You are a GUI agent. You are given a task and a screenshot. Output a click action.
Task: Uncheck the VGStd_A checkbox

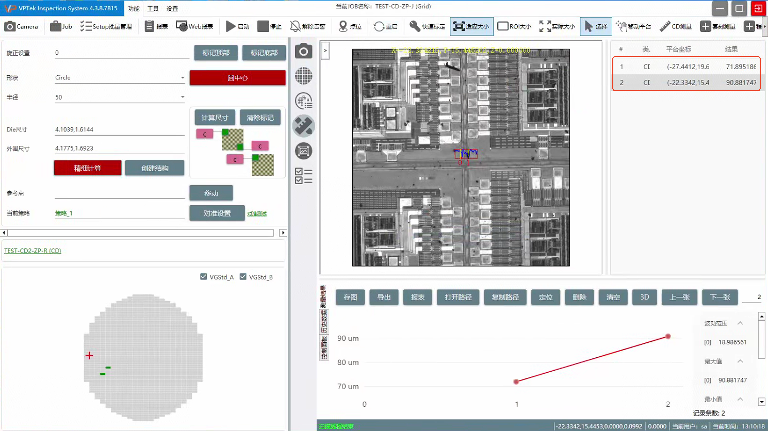[204, 277]
